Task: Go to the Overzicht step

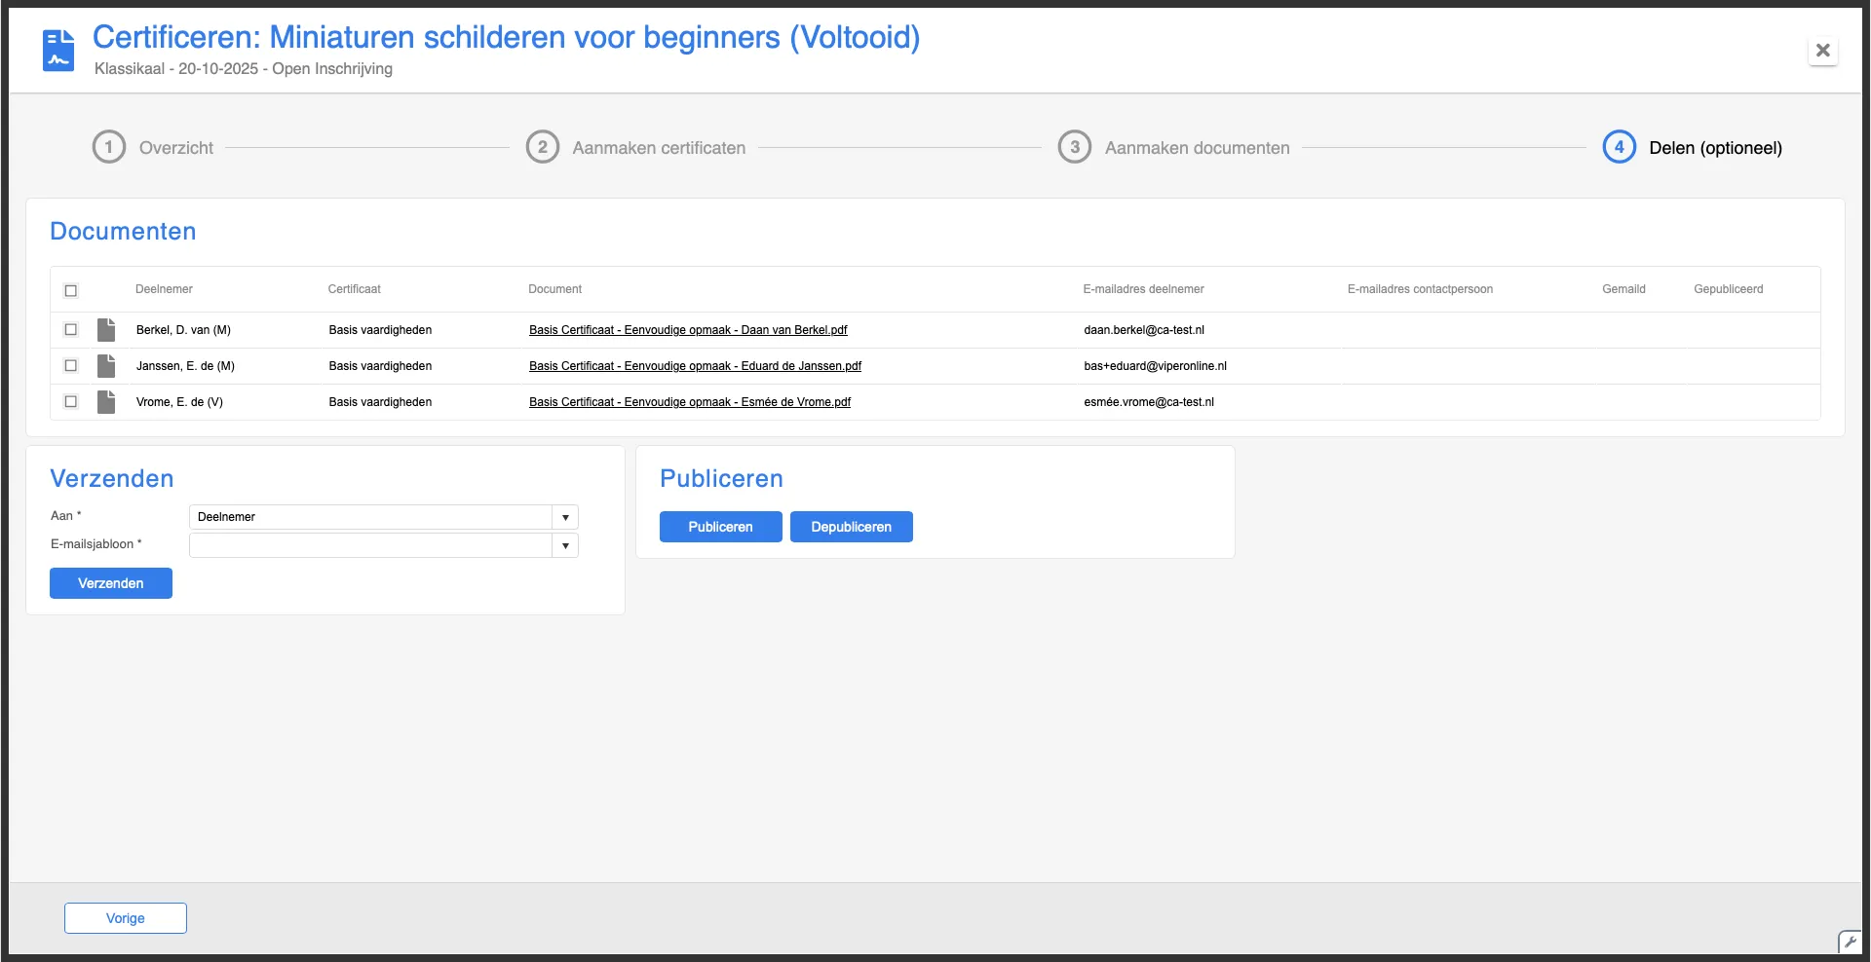Action: tap(176, 148)
